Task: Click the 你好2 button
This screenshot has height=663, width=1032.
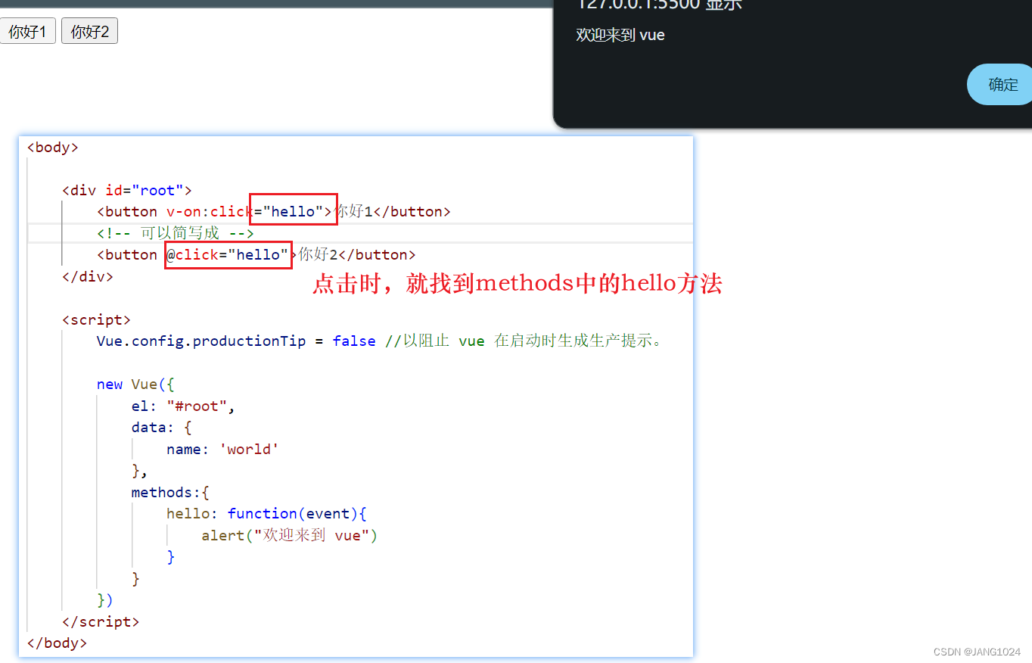Action: pos(89,32)
